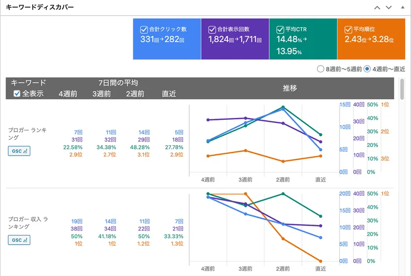
Task: Open GSC for ブロガー ランキング keyword
Action: tap(19, 151)
